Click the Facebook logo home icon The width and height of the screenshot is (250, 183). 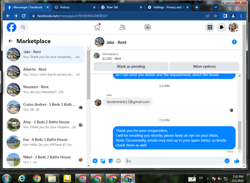(x=11, y=27)
